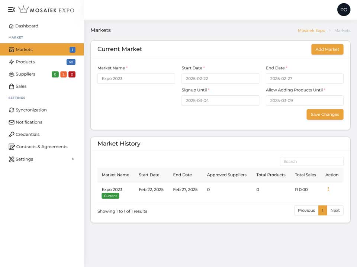This screenshot has width=357, height=267.
Task: Click the Start Date field
Action: (220, 79)
